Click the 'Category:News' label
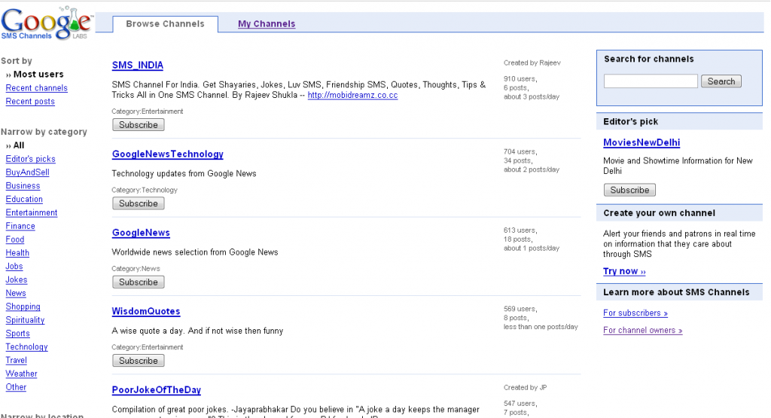 point(136,269)
